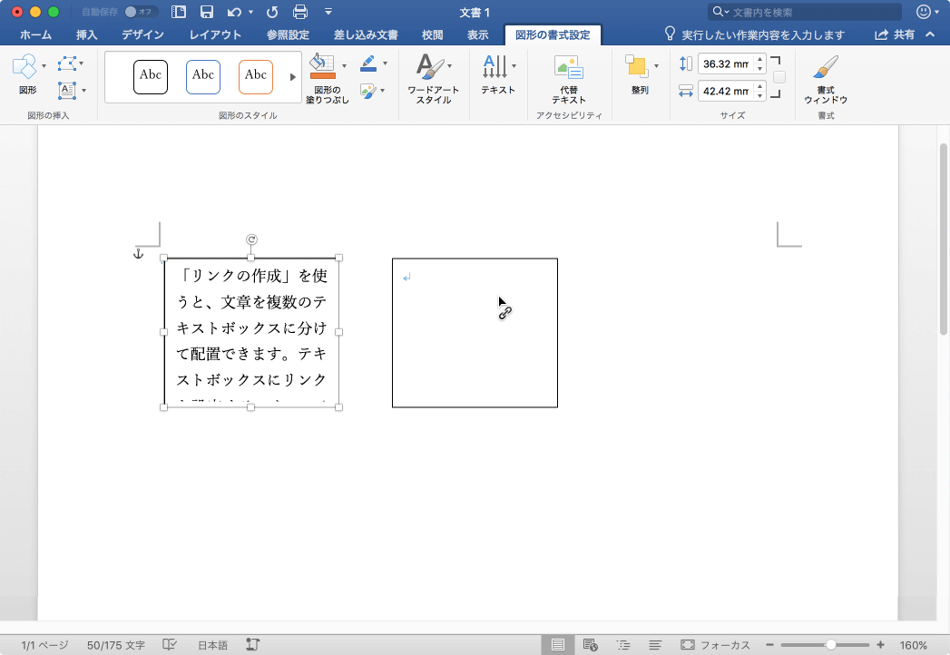
Task: Open the テキスト direction menu
Action: (x=498, y=74)
